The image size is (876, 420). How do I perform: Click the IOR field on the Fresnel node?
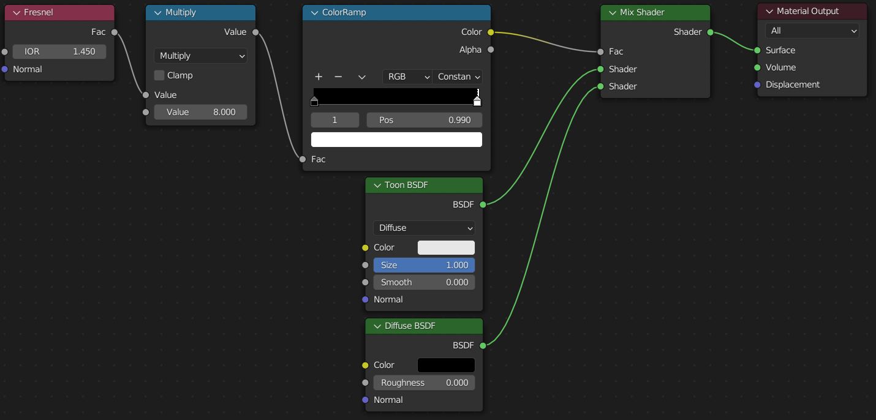pyautogui.click(x=59, y=51)
